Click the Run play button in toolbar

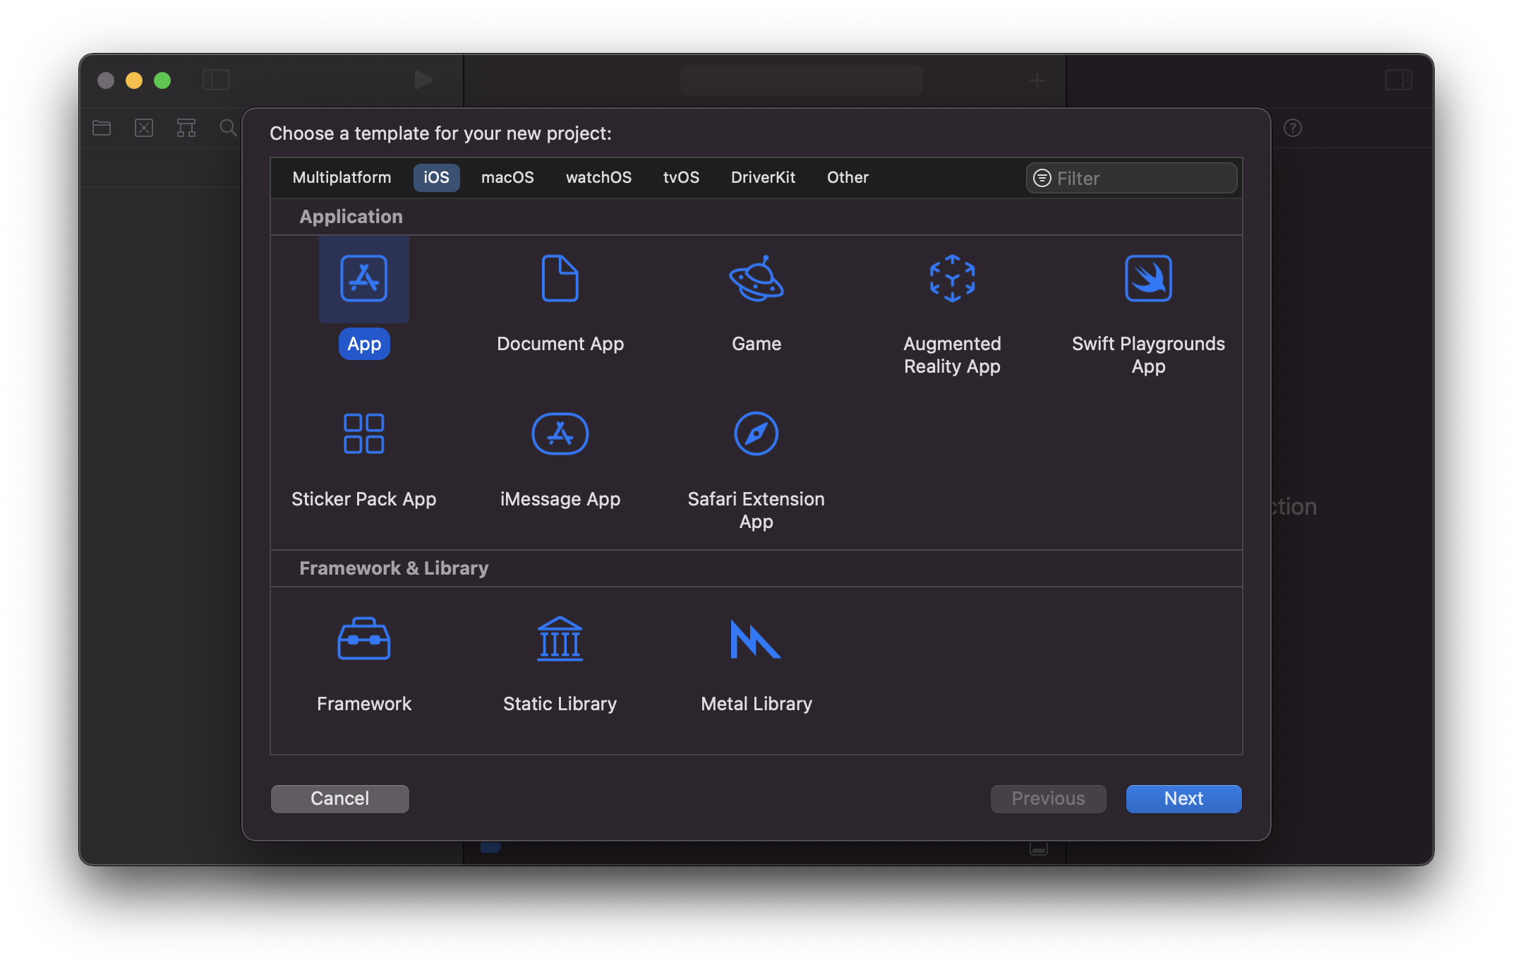pos(423,80)
